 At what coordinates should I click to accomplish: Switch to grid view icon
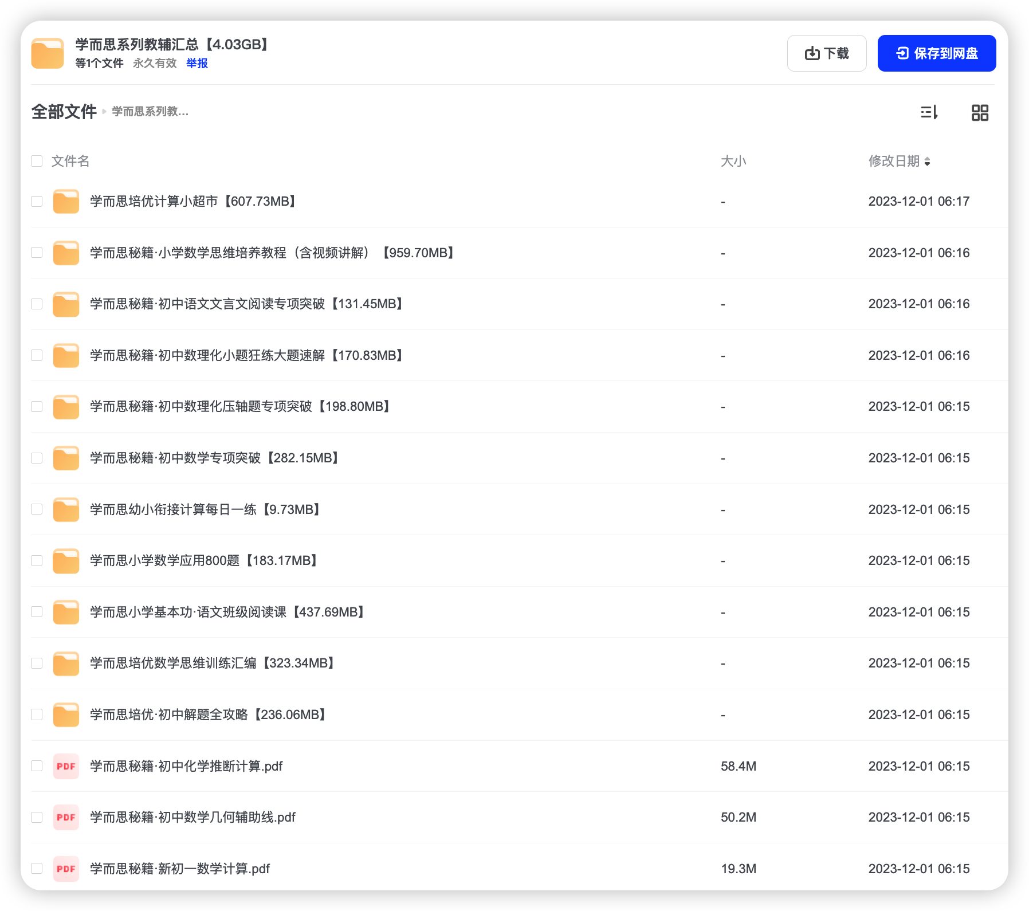(x=980, y=112)
